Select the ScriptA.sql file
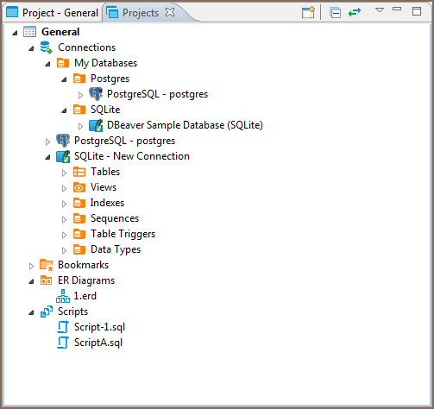Image resolution: width=434 pixels, height=409 pixels. [97, 343]
